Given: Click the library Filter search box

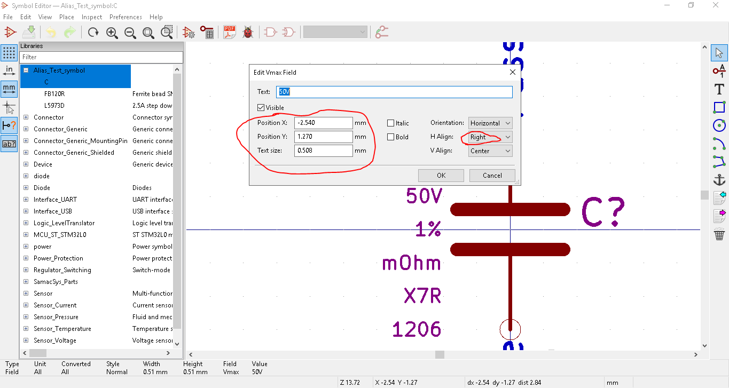Looking at the screenshot, I should click(x=101, y=57).
